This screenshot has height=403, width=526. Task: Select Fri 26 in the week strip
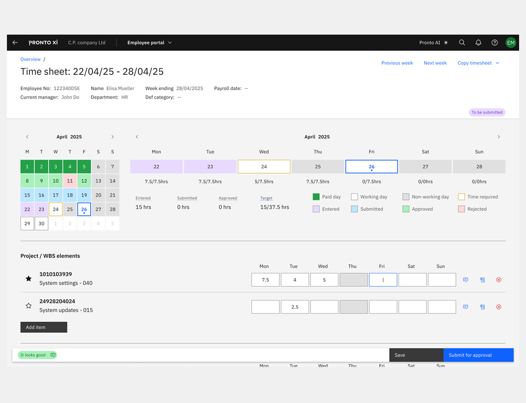pos(371,167)
